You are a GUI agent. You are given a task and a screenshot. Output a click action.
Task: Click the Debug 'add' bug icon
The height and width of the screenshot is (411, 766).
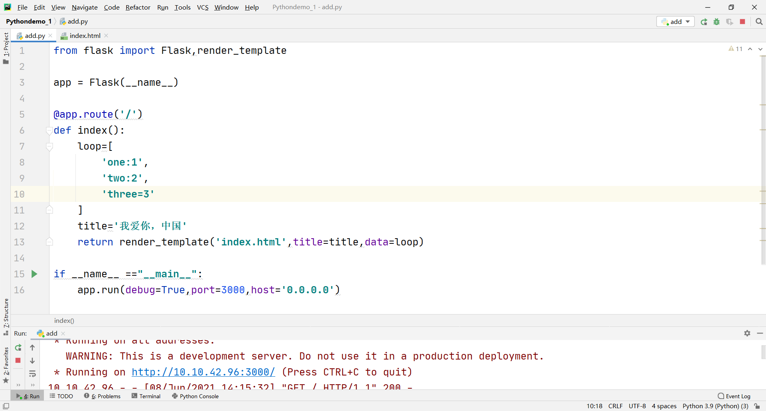pyautogui.click(x=717, y=22)
